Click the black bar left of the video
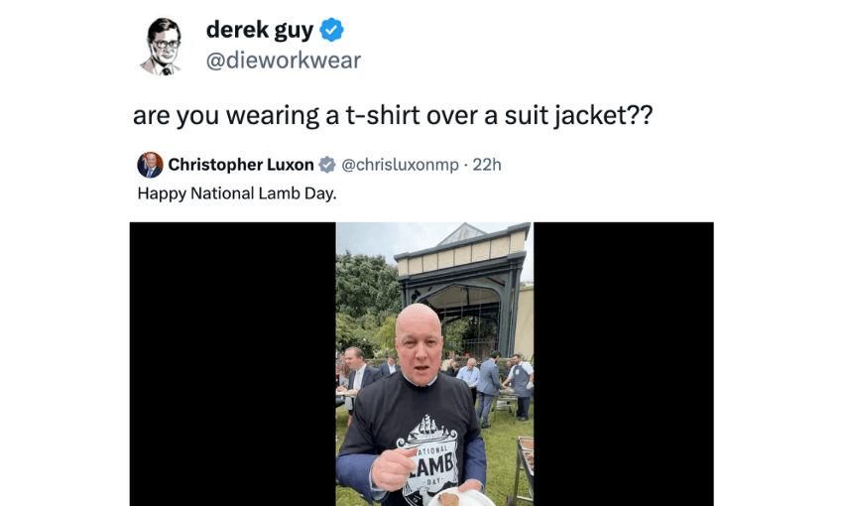Screen dimensions: 843x506 tap(233, 364)
